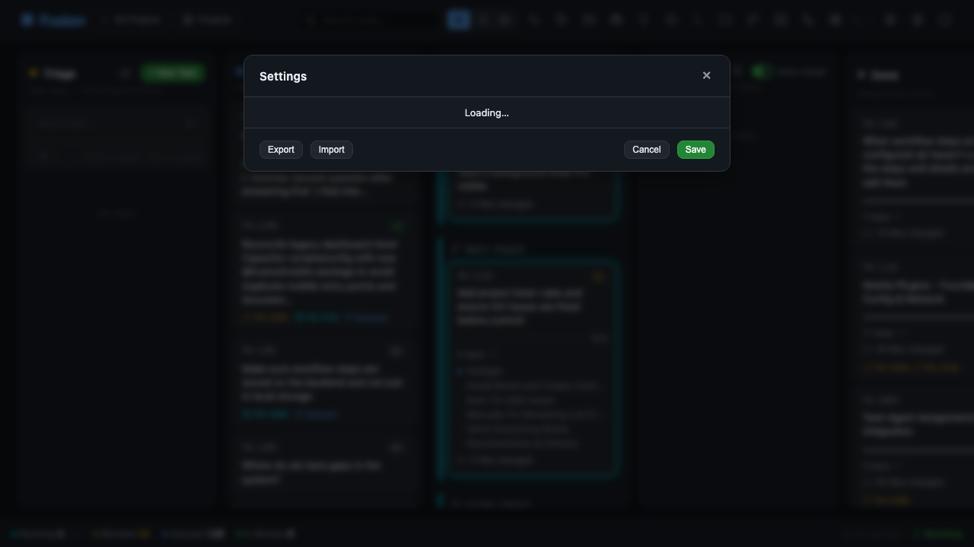
Task: Click the green status indicator at bottom-right
Action: click(x=939, y=534)
